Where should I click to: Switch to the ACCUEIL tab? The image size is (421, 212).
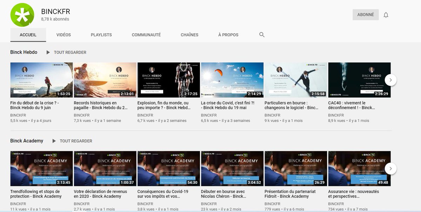point(28,35)
